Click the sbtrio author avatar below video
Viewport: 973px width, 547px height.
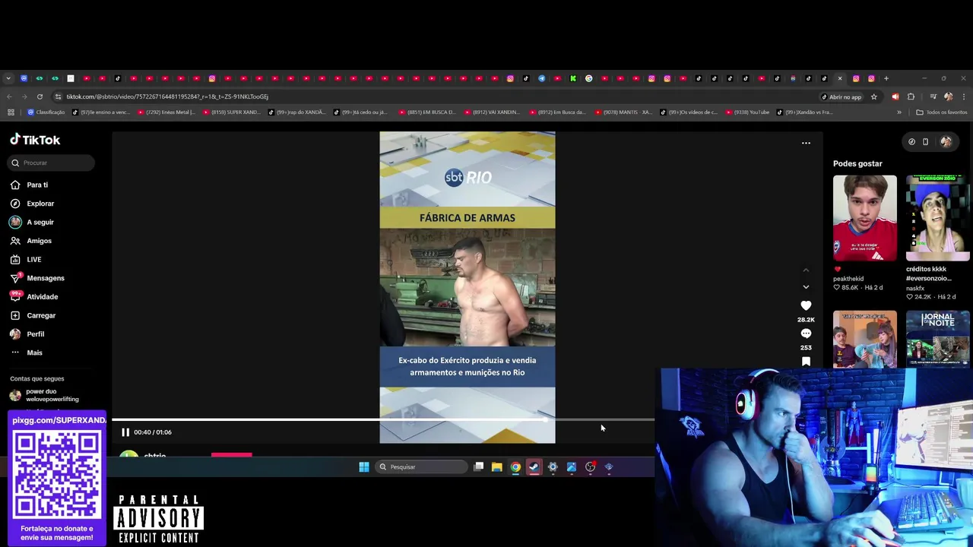click(129, 454)
